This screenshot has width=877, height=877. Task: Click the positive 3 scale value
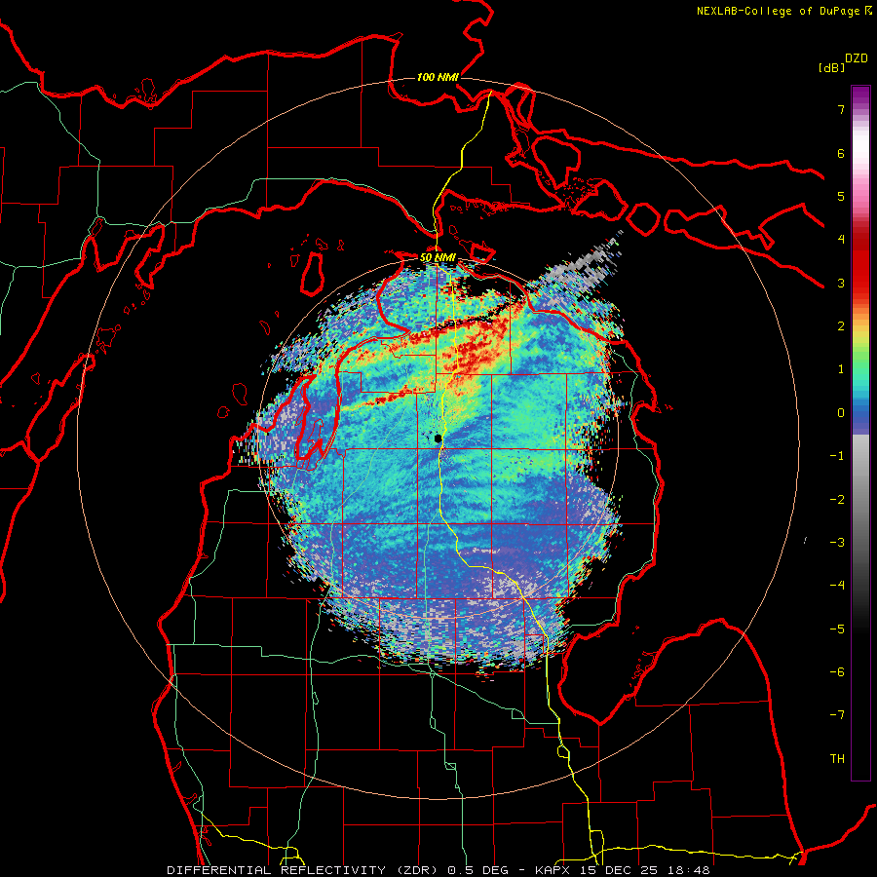point(841,283)
